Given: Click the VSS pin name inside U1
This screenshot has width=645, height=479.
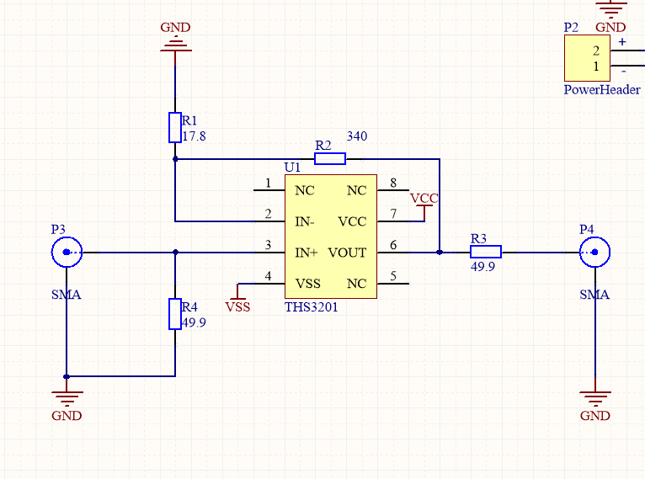Looking at the screenshot, I should point(307,284).
